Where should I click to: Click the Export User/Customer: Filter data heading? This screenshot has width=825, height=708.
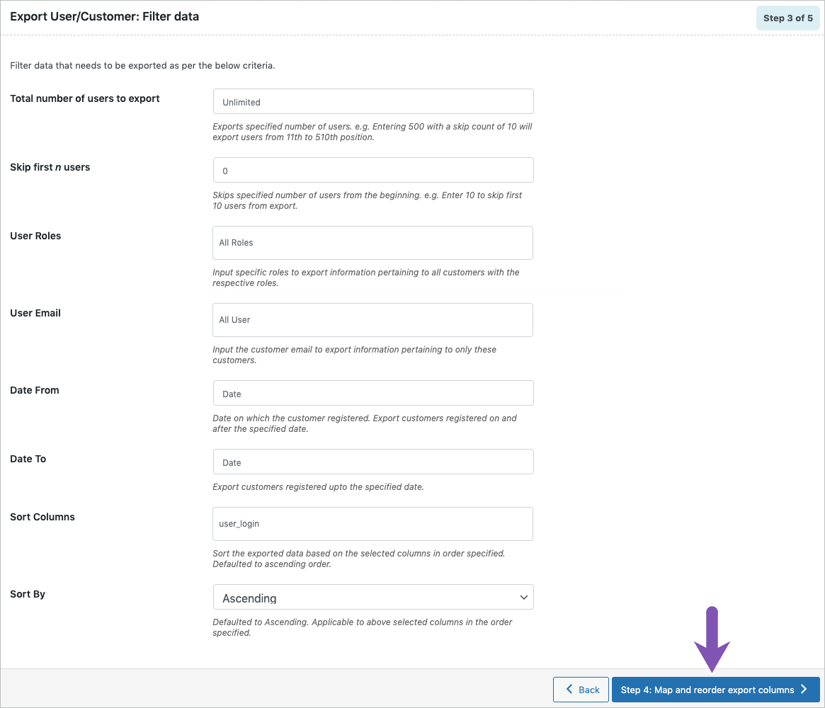pyautogui.click(x=105, y=16)
